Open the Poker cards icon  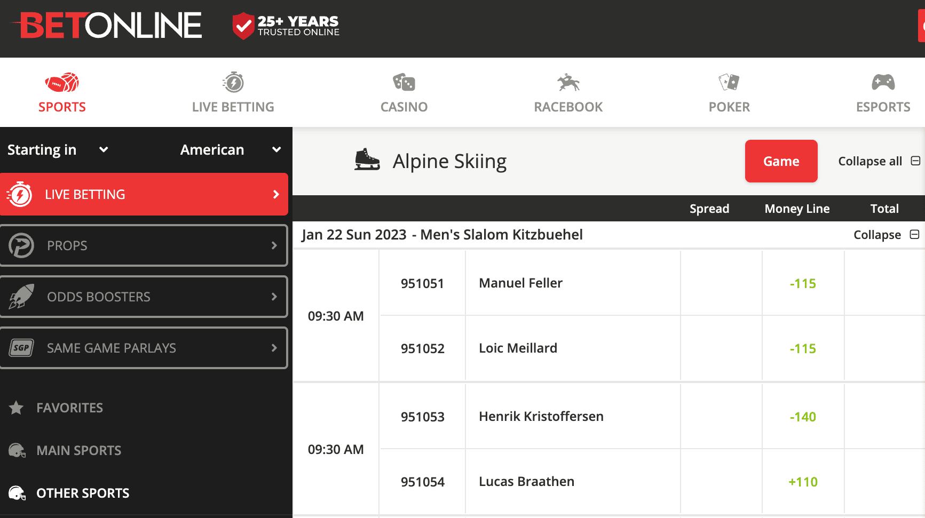(x=729, y=83)
